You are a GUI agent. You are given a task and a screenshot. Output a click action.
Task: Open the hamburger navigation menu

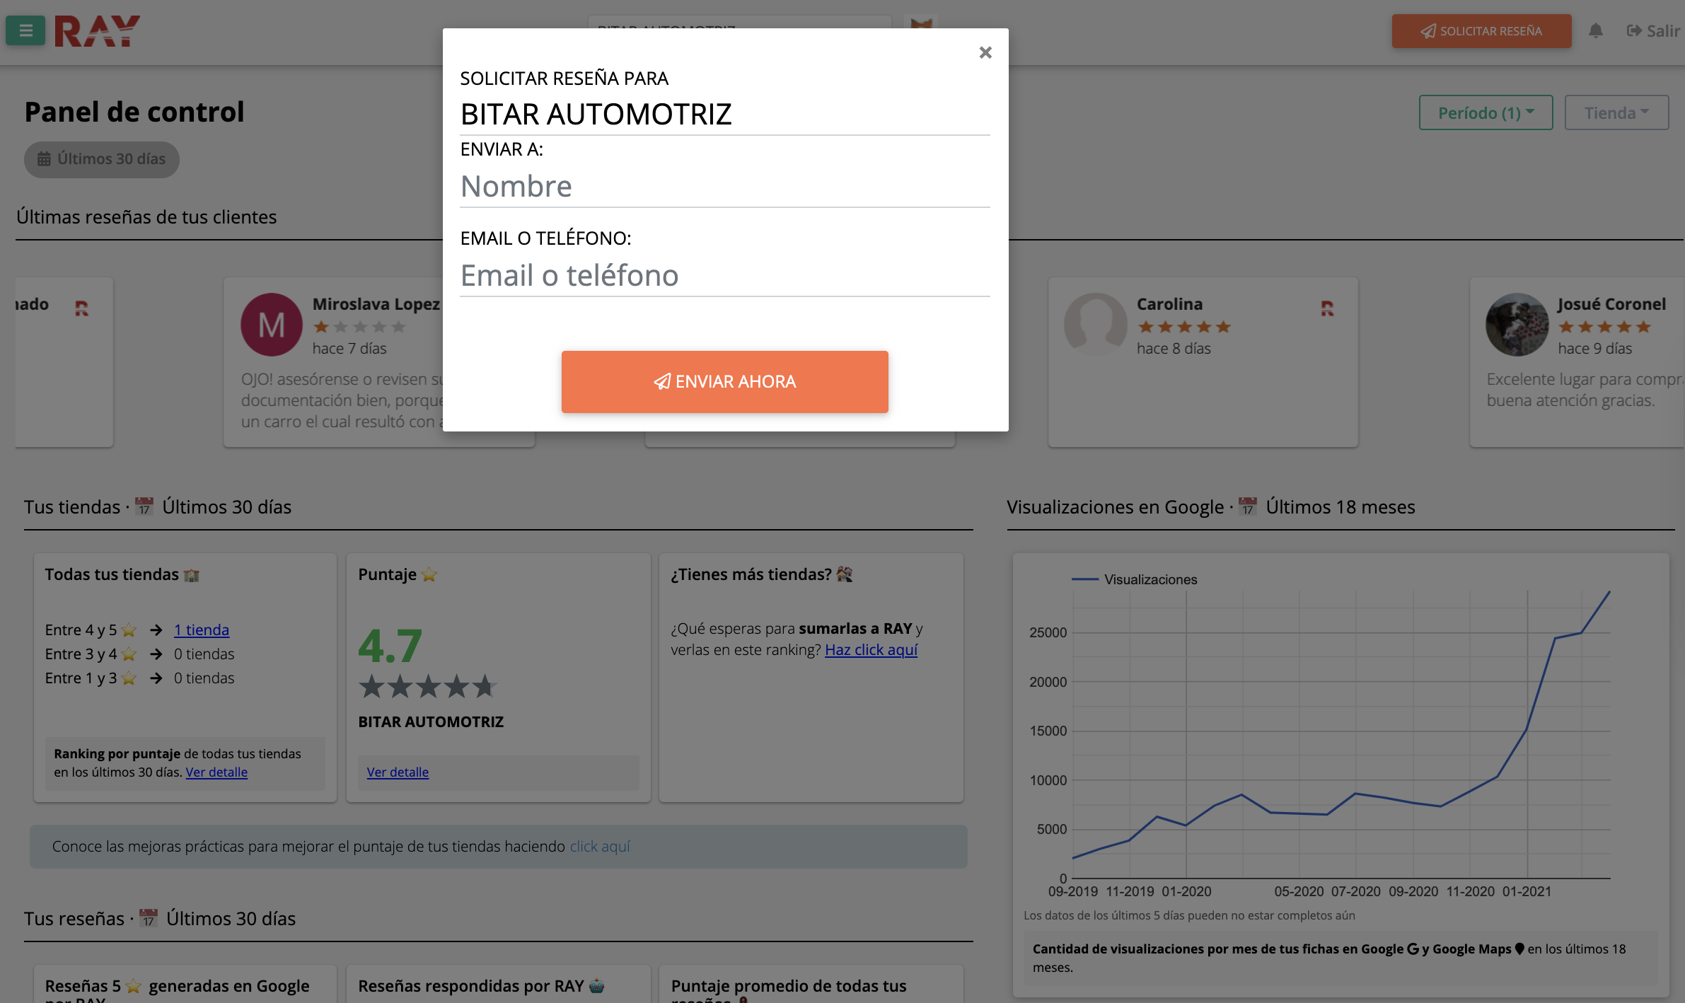pos(25,30)
